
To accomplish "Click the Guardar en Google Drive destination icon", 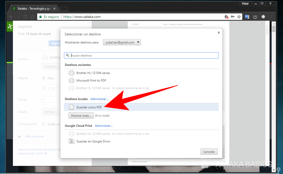I will 71,141.
